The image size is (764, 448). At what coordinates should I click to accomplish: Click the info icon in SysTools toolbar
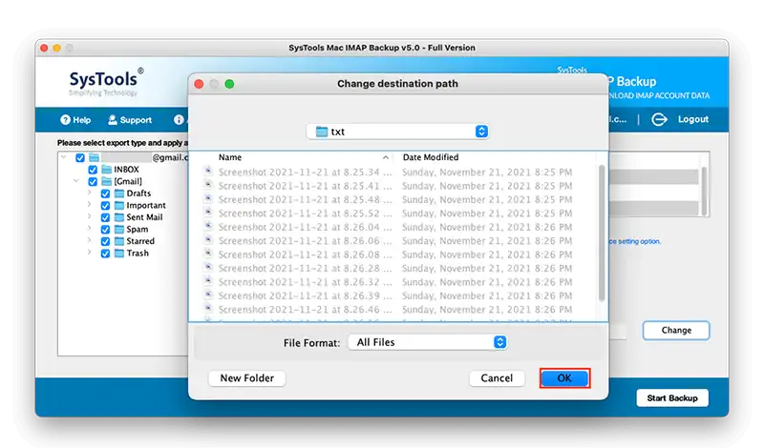coord(179,120)
